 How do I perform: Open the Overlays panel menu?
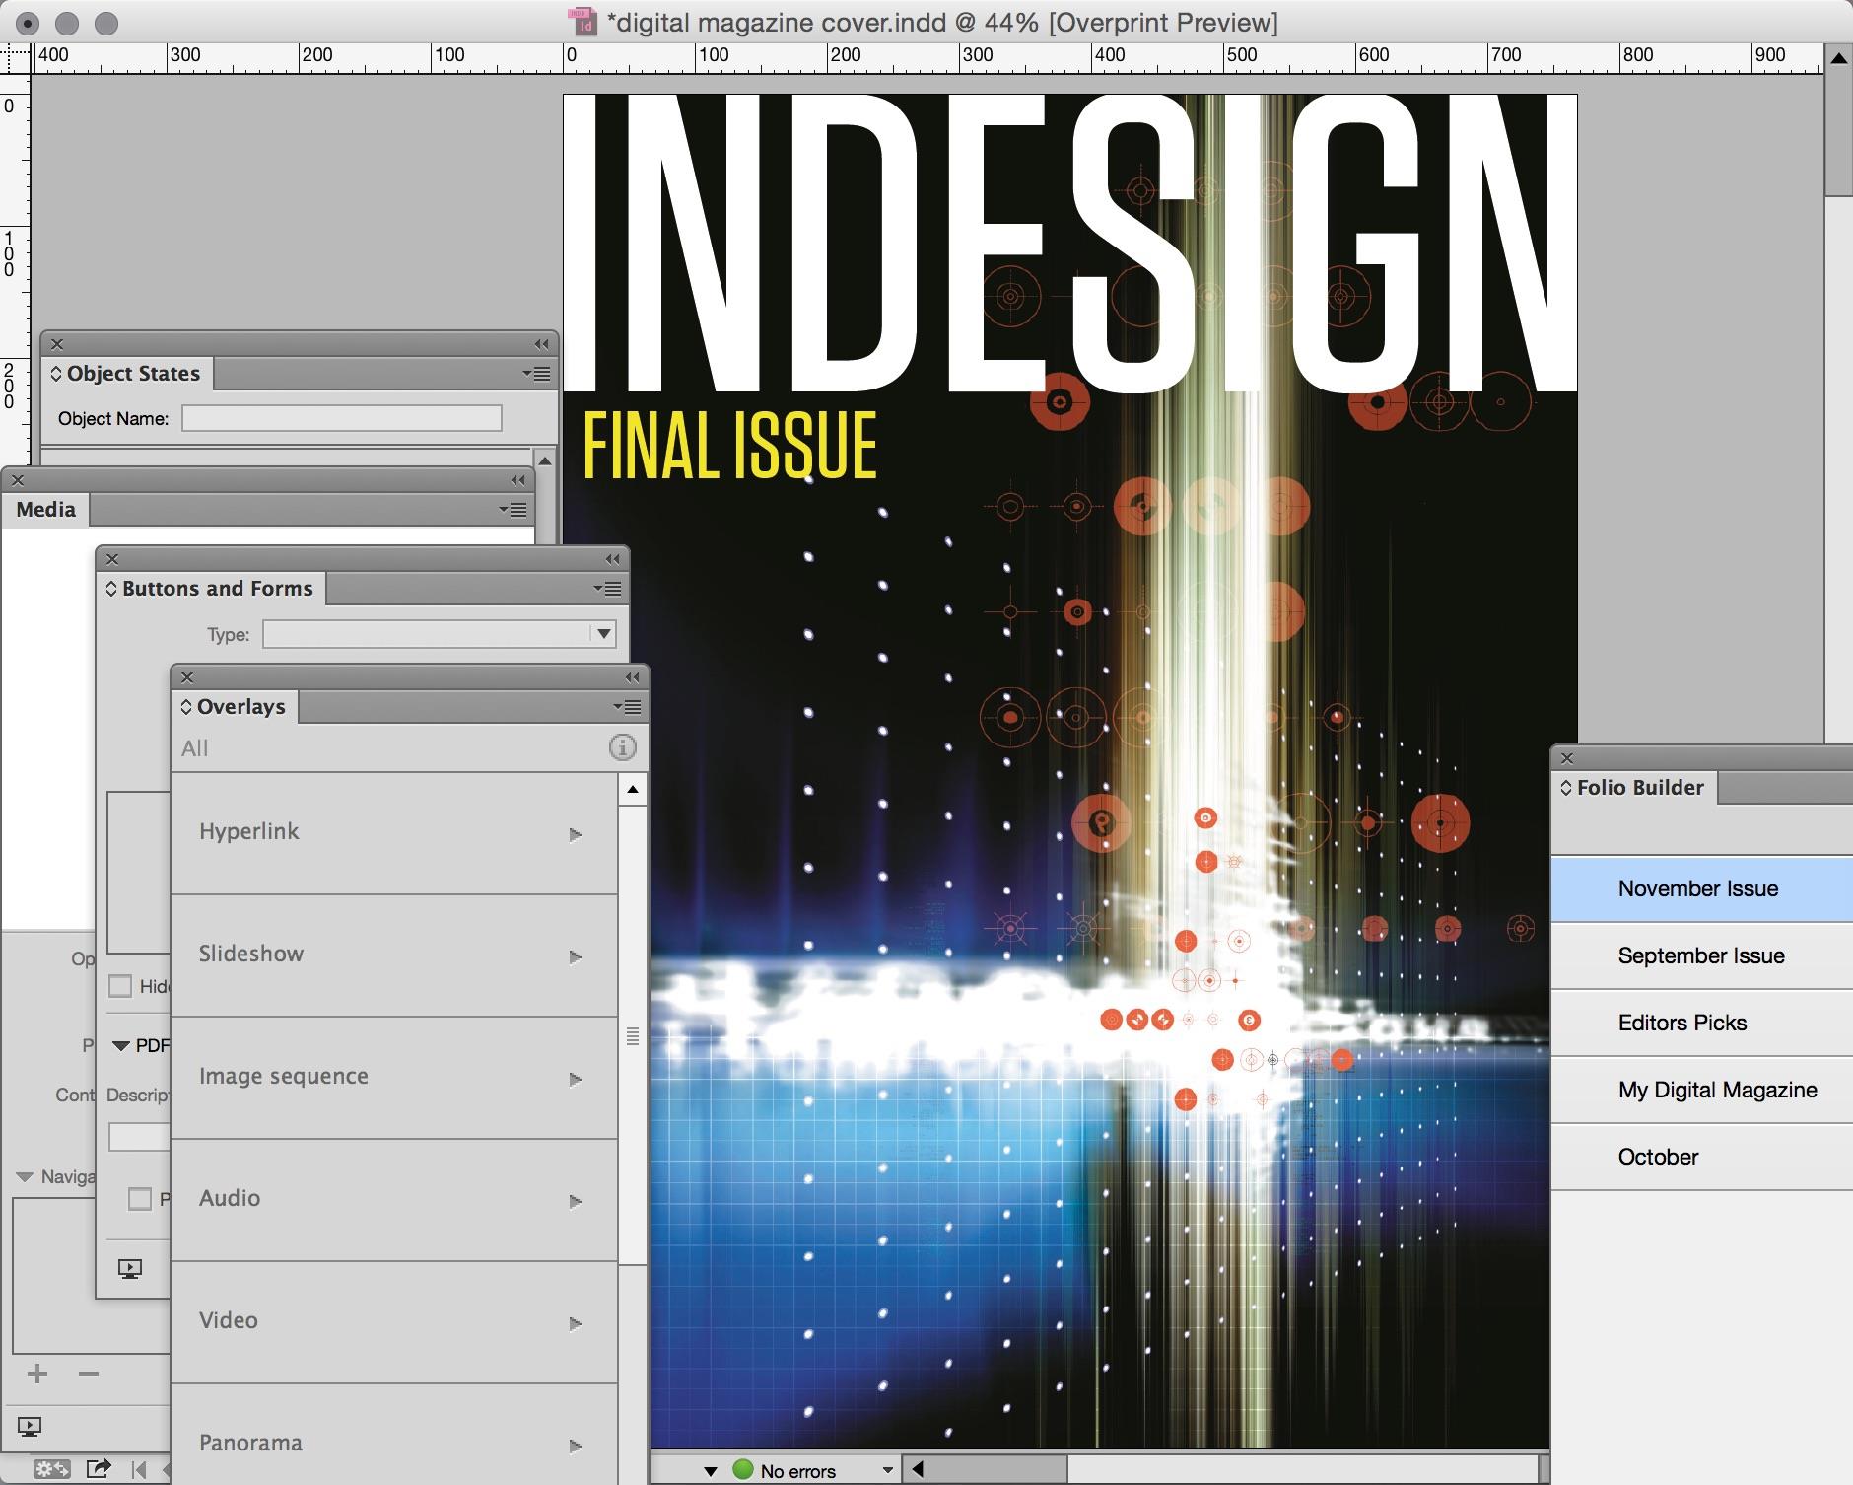tap(629, 708)
